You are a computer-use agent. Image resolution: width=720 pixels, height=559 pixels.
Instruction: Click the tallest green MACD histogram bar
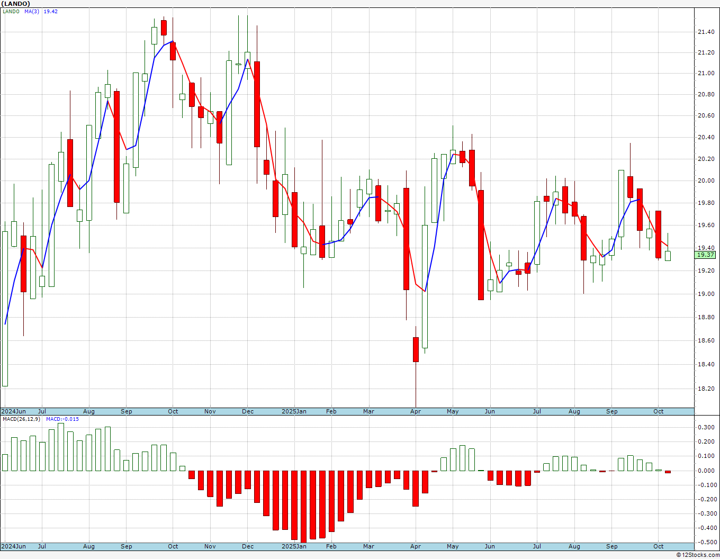pos(61,447)
